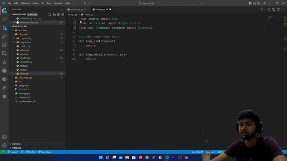Open the Testing flask view

[x=4, y=62]
